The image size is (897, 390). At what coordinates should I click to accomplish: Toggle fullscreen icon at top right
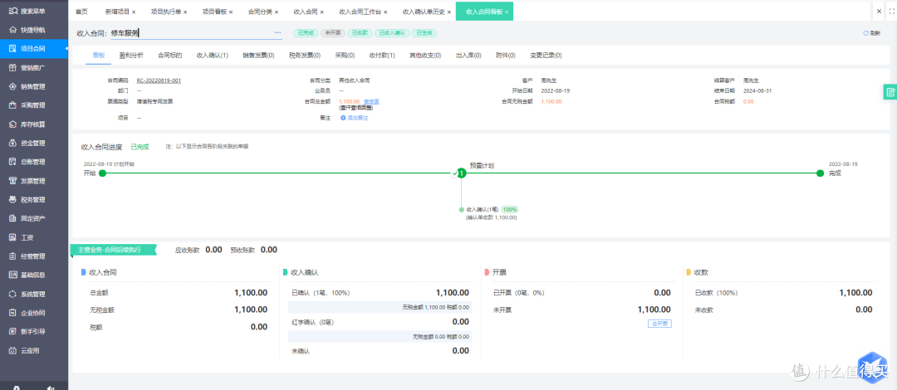click(x=890, y=11)
